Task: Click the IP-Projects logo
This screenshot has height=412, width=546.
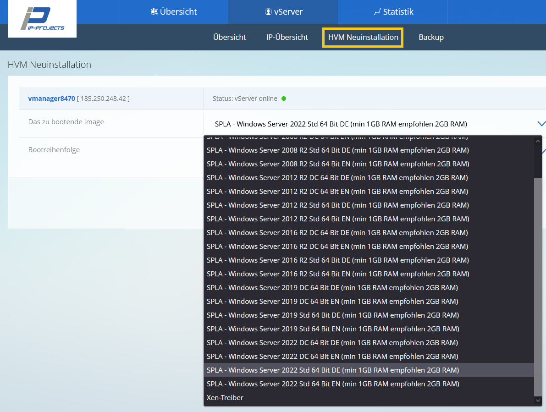Action: [x=42, y=18]
